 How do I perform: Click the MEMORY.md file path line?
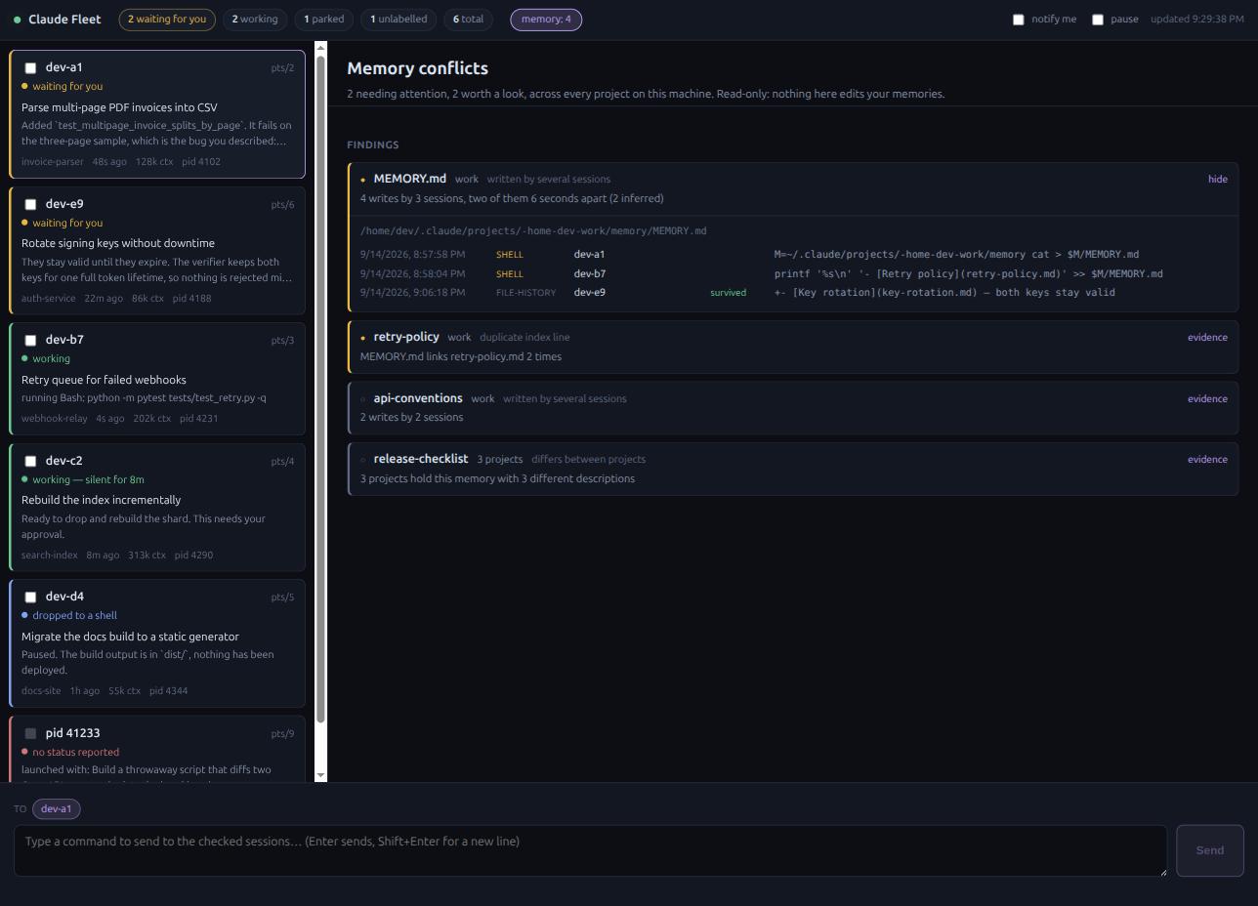(533, 231)
